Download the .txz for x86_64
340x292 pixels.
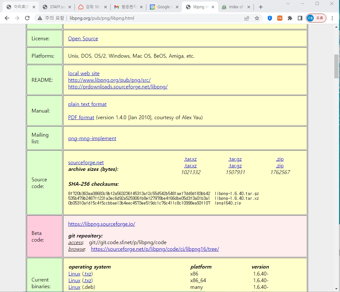(x=87, y=281)
